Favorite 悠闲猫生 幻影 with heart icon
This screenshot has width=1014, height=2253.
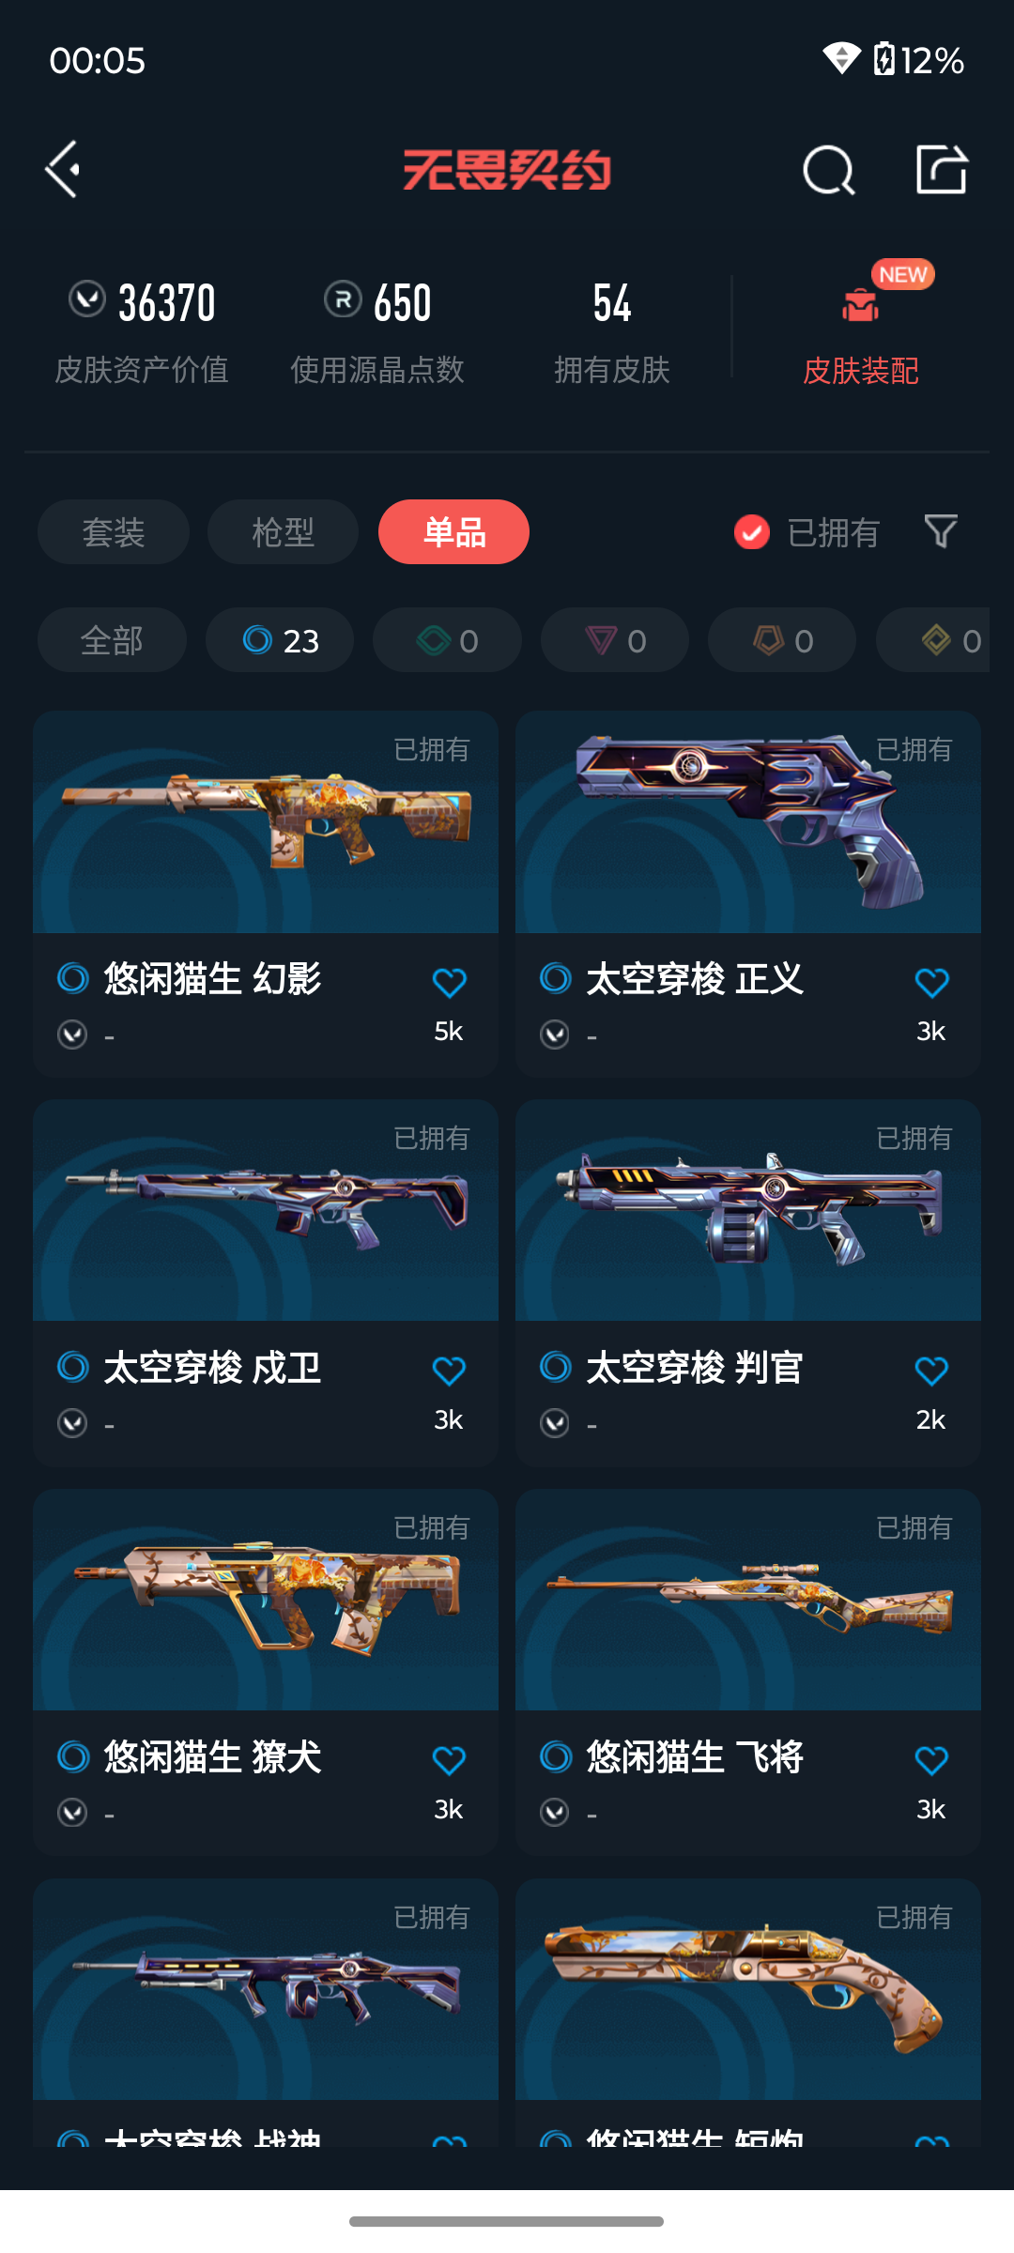point(449,983)
